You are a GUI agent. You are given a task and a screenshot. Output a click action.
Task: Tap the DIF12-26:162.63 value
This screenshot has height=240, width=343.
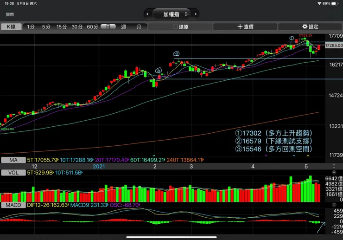48,205
